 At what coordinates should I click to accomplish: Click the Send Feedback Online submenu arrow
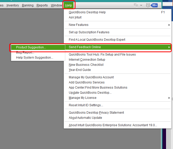(169, 47)
